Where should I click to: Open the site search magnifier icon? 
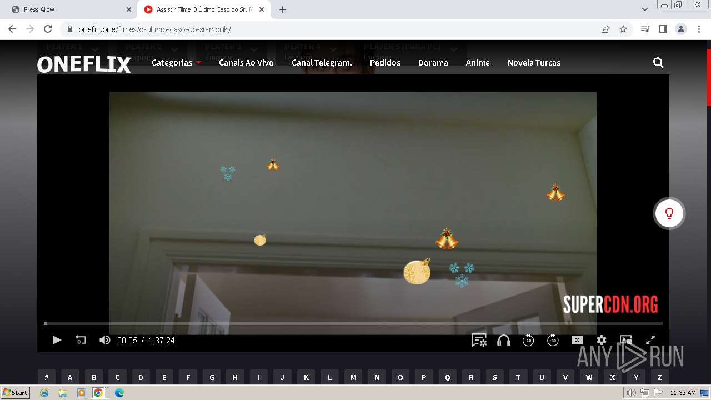click(658, 63)
